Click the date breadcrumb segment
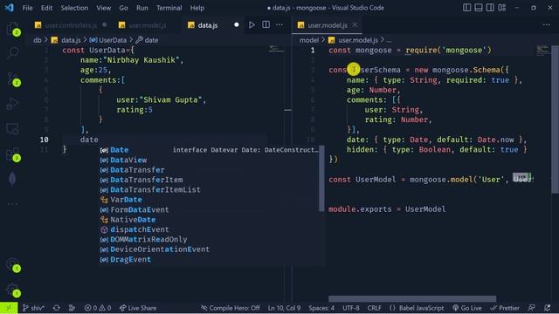559x314 pixels. 148,40
